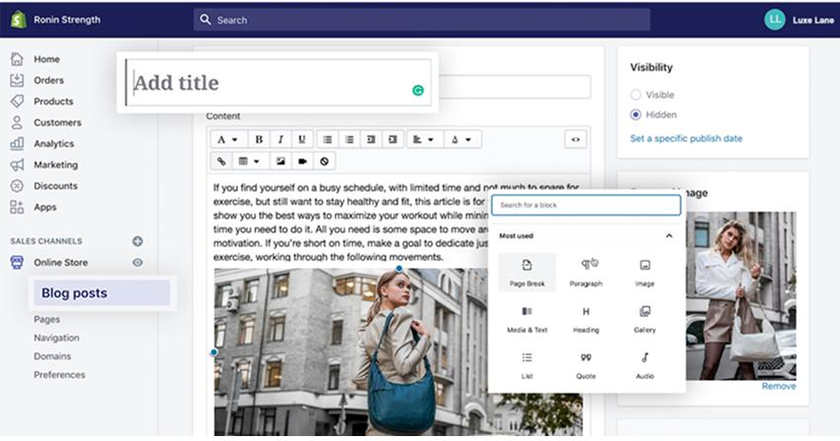Insert the Gallery block

[x=645, y=318]
